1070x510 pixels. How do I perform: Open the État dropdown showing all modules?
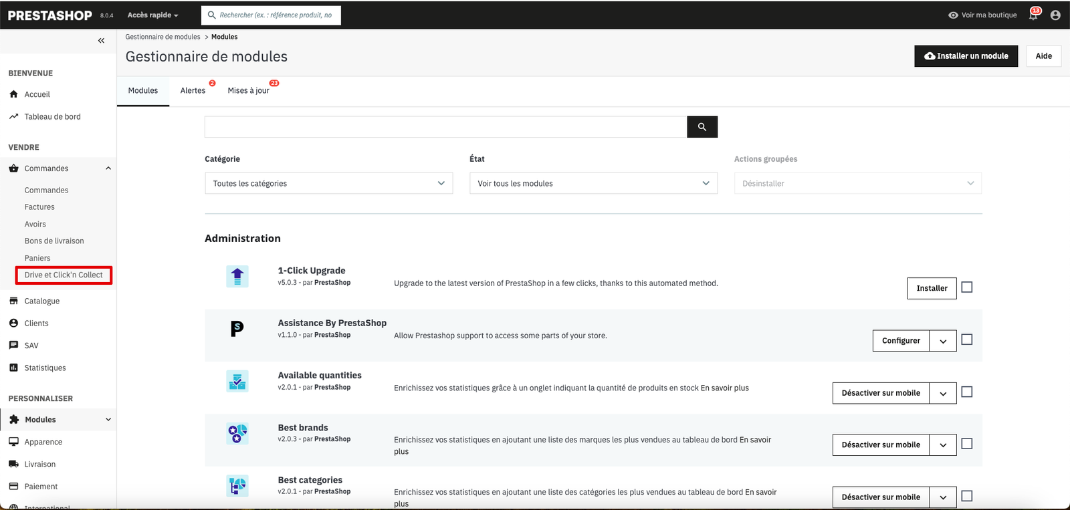coord(593,183)
